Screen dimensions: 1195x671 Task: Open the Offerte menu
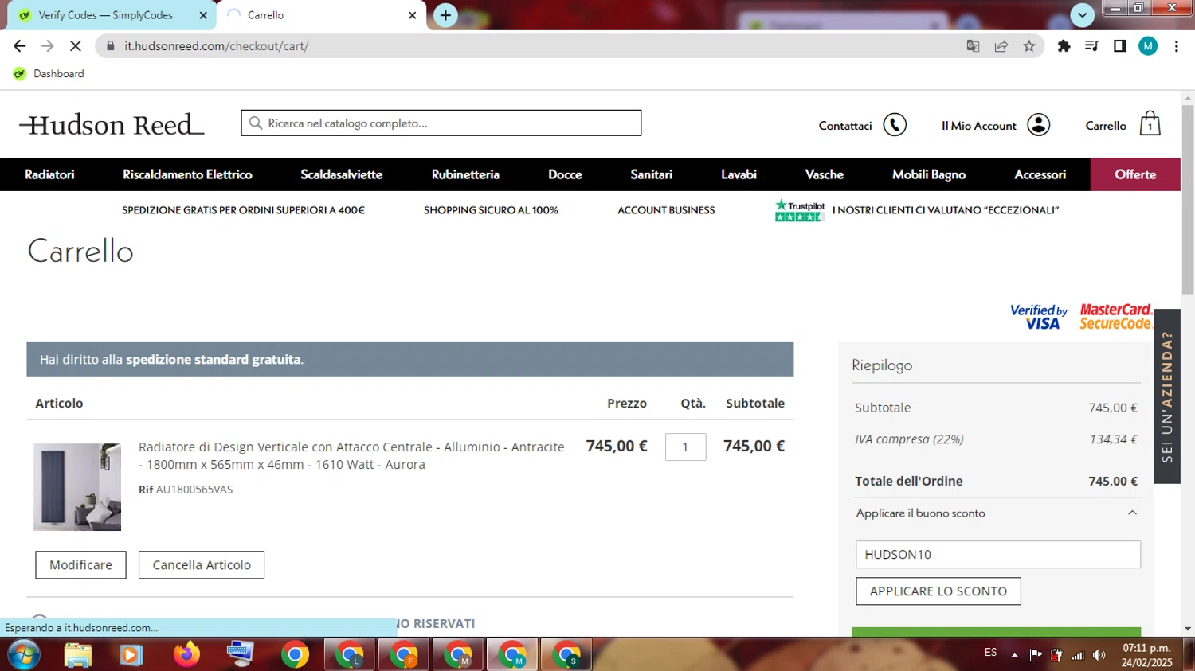[x=1135, y=174]
